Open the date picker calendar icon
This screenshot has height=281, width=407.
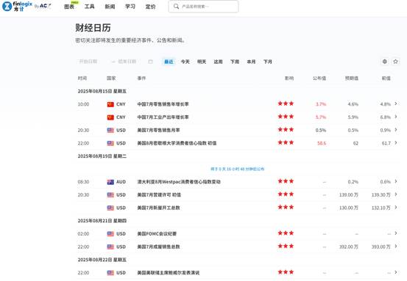(x=151, y=62)
